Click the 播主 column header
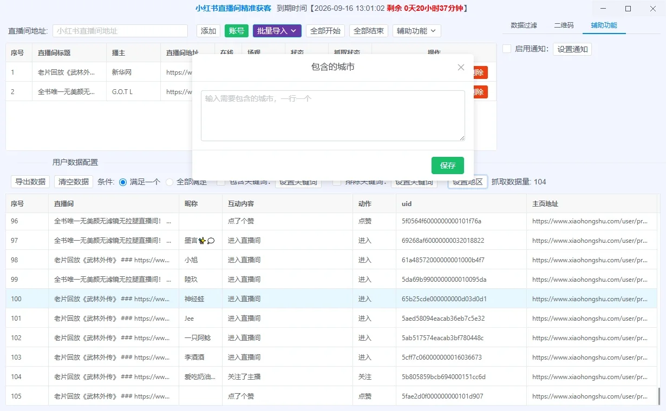The width and height of the screenshot is (666, 411). pos(133,53)
